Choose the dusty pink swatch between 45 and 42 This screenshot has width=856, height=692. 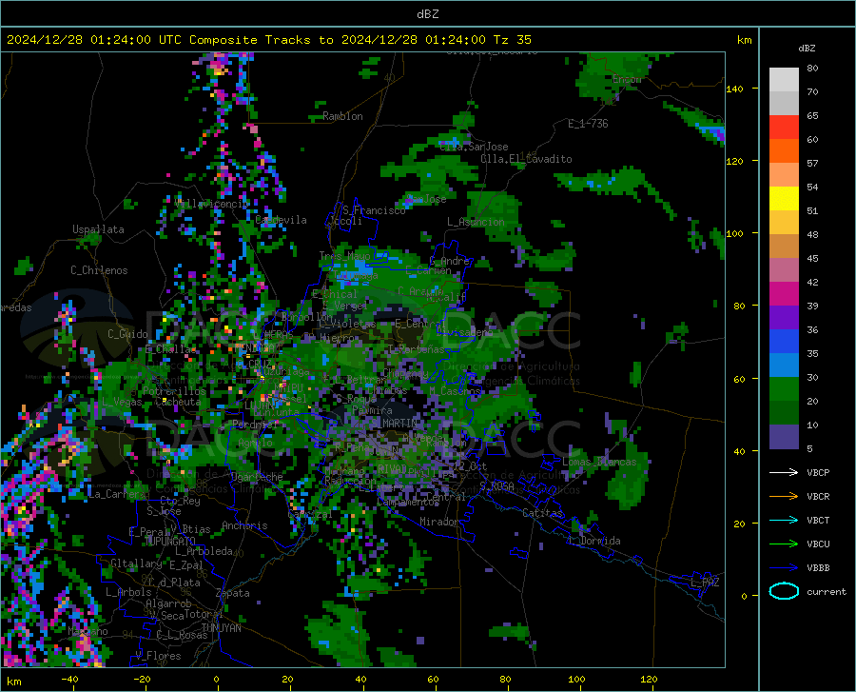pos(784,270)
